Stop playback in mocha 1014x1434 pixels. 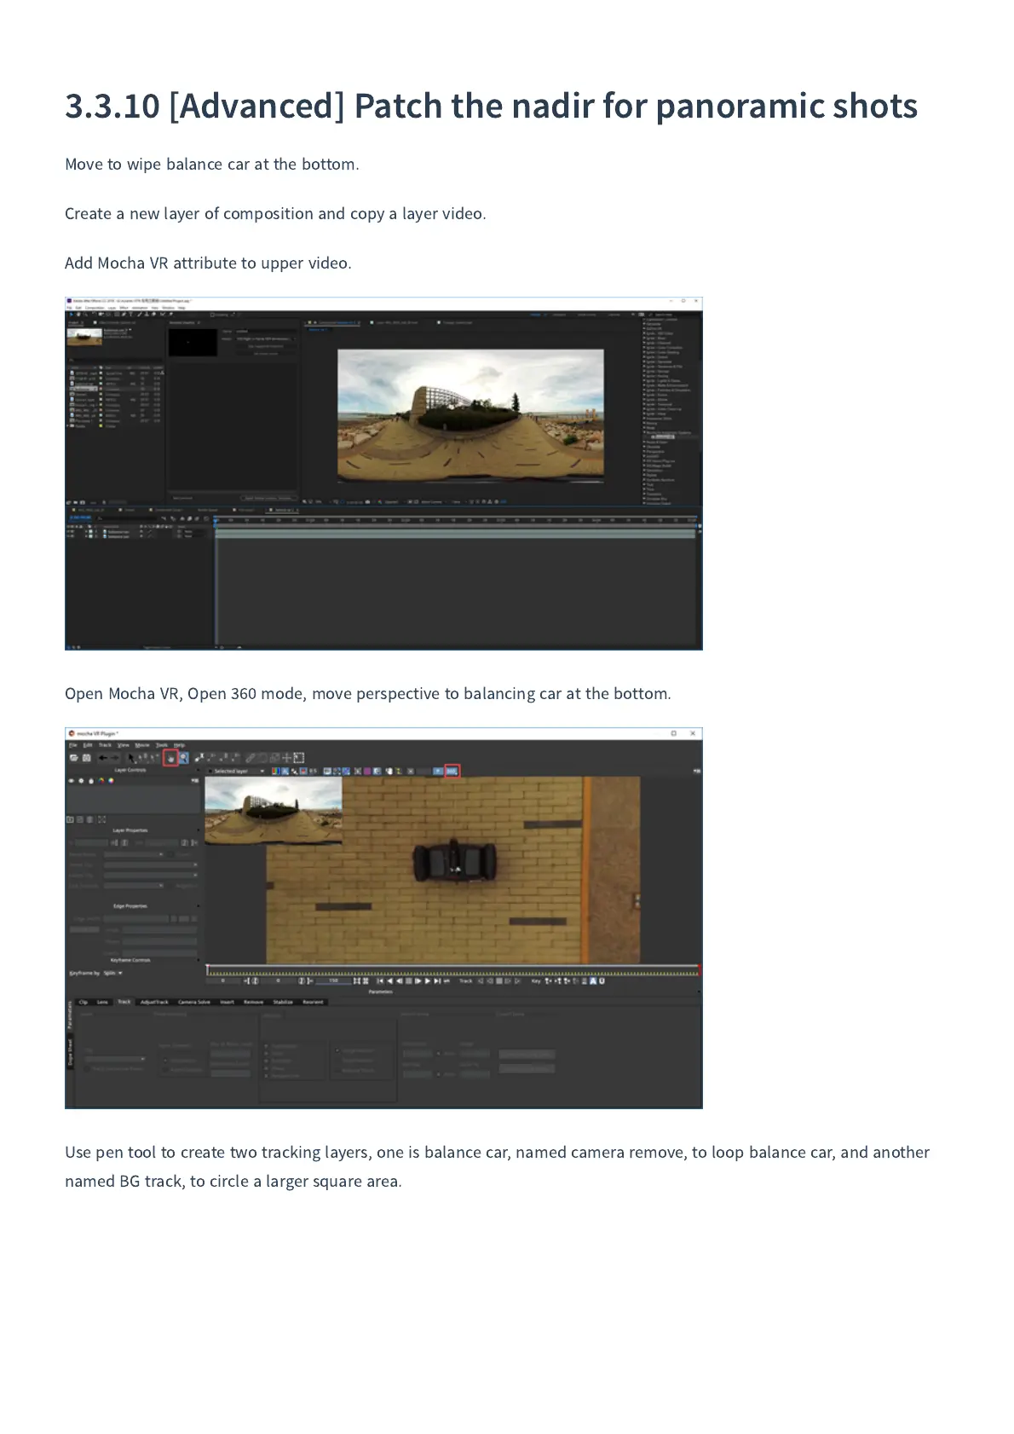click(408, 981)
